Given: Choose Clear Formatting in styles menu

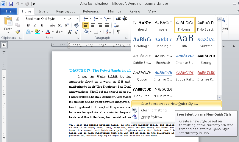Looking at the screenshot, I should pos(154,110).
